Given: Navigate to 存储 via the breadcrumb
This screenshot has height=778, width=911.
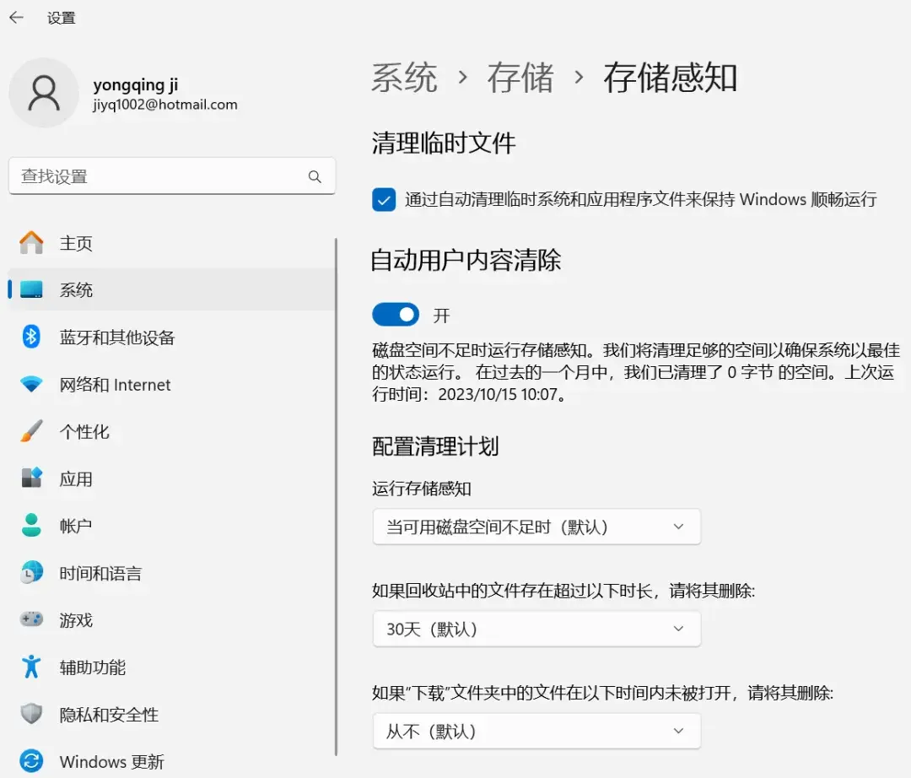Looking at the screenshot, I should pyautogui.click(x=520, y=78).
